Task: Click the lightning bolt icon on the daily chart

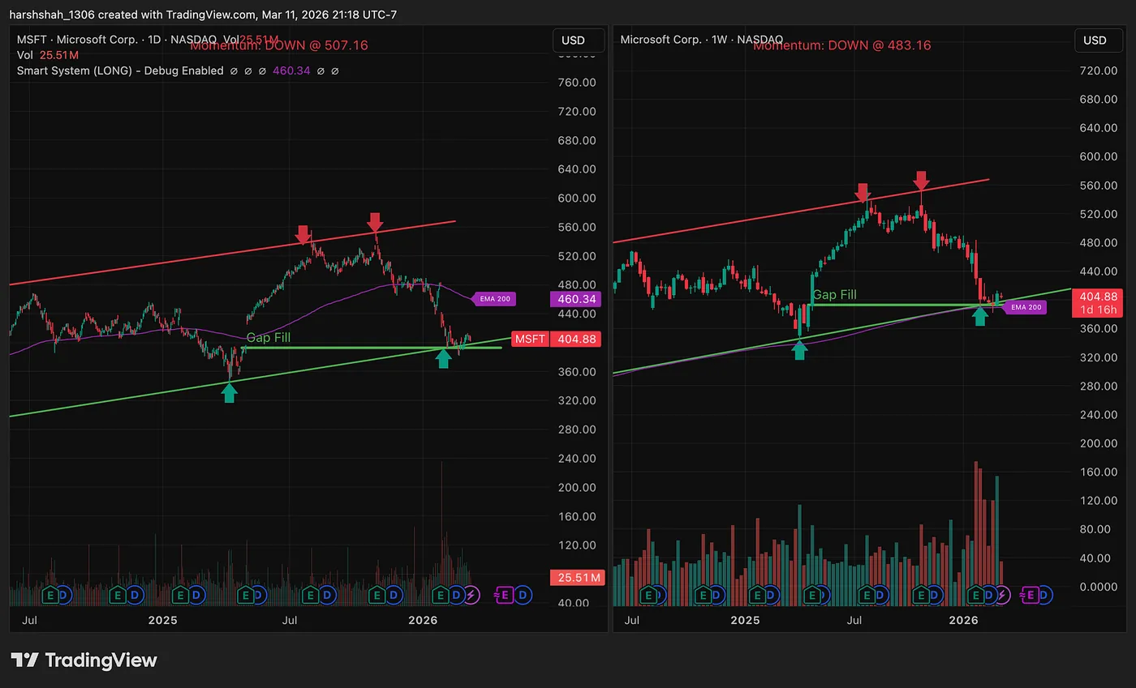Action: 471,595
